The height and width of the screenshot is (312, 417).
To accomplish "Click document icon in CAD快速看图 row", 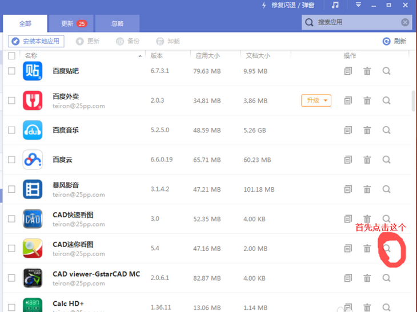I will (x=348, y=219).
